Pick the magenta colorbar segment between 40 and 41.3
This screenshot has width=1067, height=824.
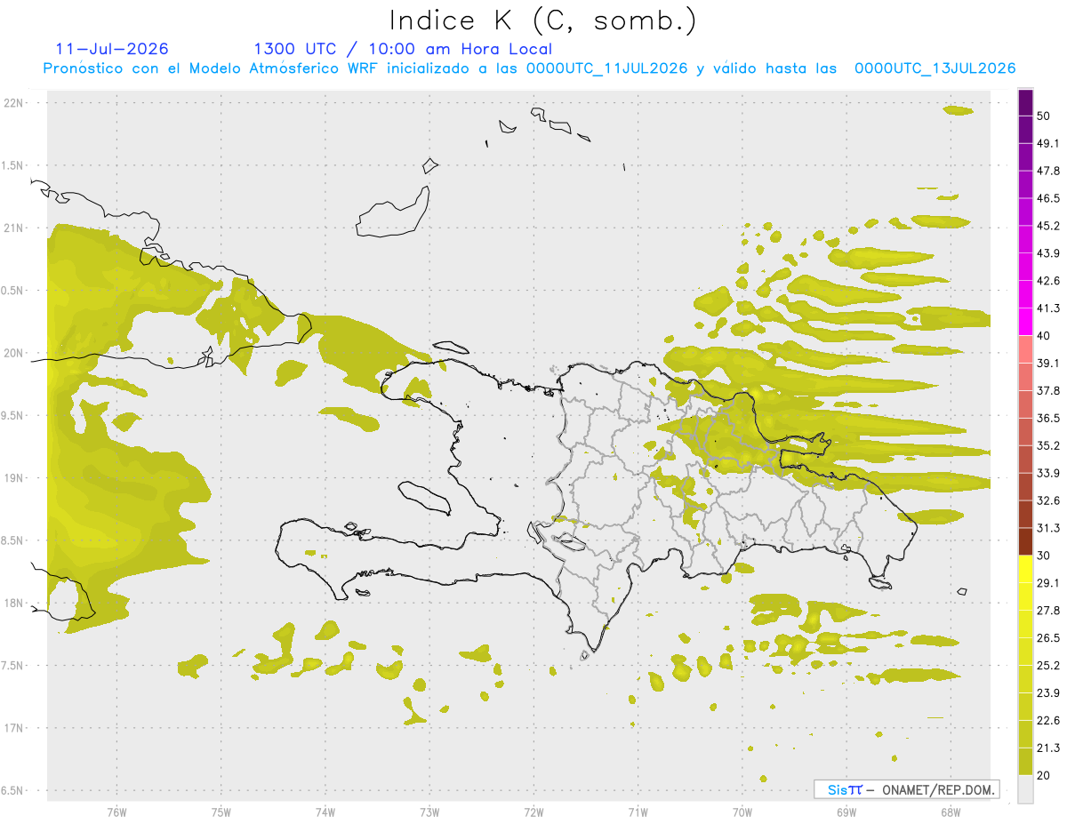click(x=1025, y=322)
